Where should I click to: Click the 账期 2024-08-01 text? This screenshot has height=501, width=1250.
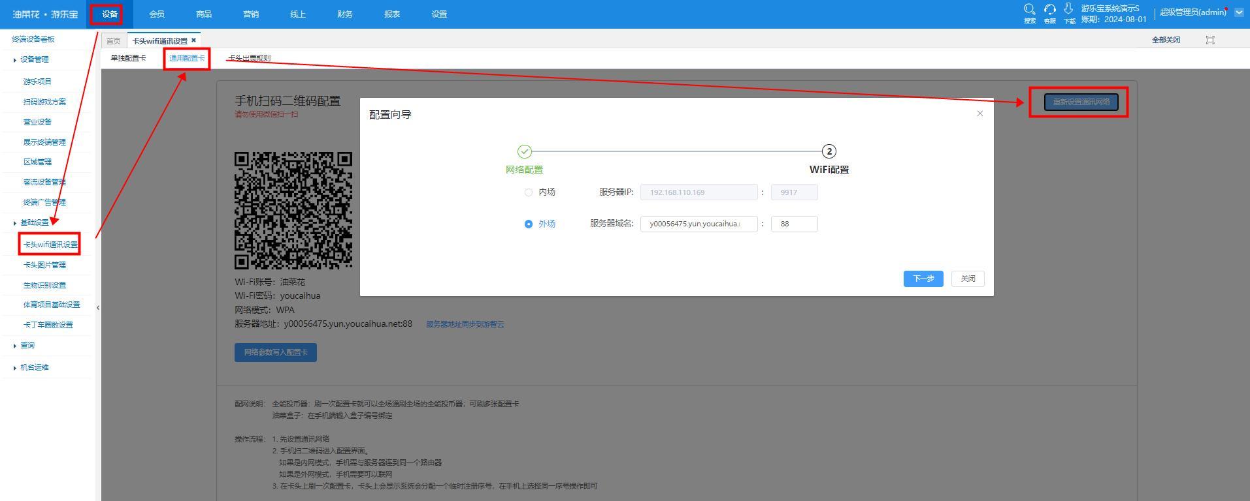click(1113, 20)
